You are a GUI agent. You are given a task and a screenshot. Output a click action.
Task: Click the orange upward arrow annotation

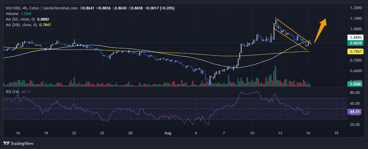(320, 30)
